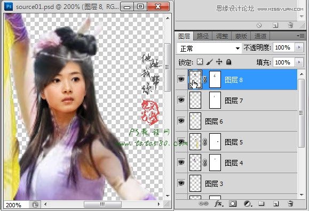Screen dimensions: 309x211
Task: Hide layer 图层 6 using eye icon
Action: coord(181,120)
